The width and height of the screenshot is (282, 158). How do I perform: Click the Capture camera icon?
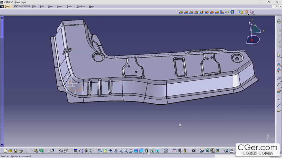pos(194,151)
